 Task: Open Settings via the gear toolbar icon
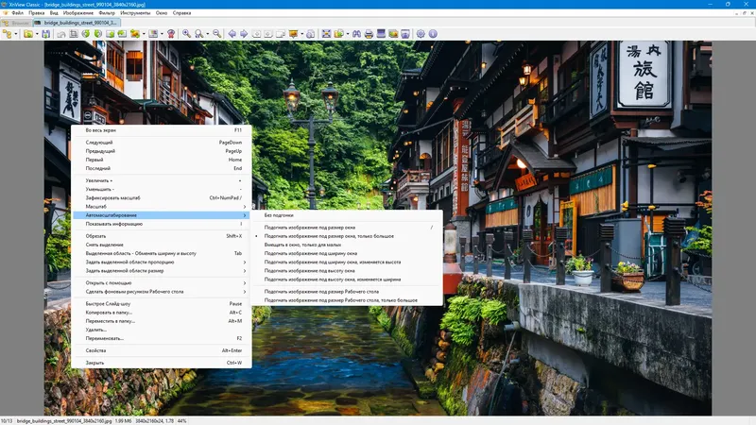click(421, 34)
